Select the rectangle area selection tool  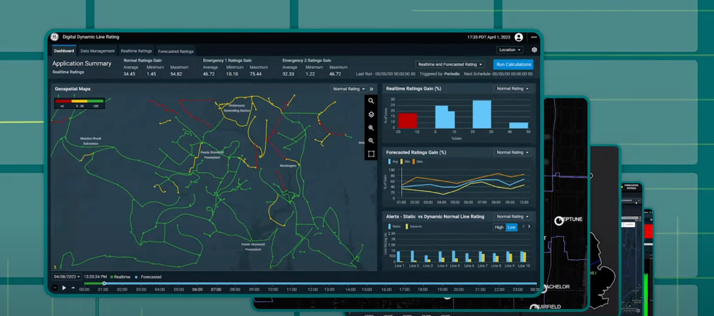371,154
